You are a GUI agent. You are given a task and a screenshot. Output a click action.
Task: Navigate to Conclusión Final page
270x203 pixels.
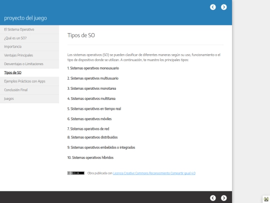coord(29,90)
